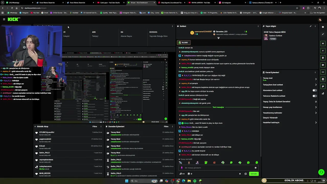Open Yayın bilgisi panel options menu

(x=315, y=26)
